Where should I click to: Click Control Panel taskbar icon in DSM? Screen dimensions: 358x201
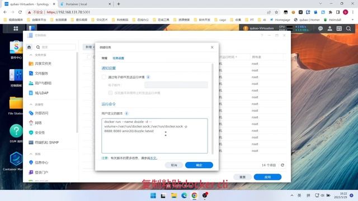click(x=32, y=28)
